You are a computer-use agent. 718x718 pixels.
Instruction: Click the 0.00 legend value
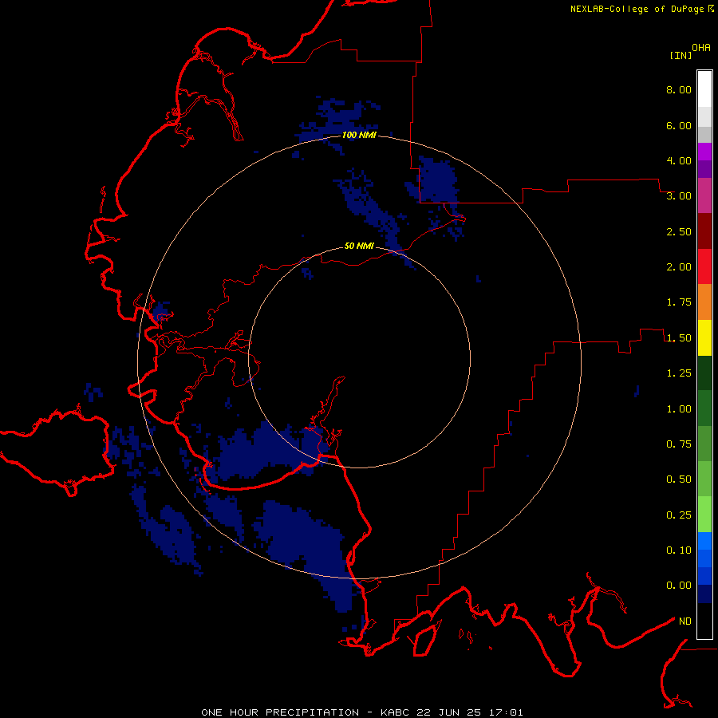tap(679, 586)
